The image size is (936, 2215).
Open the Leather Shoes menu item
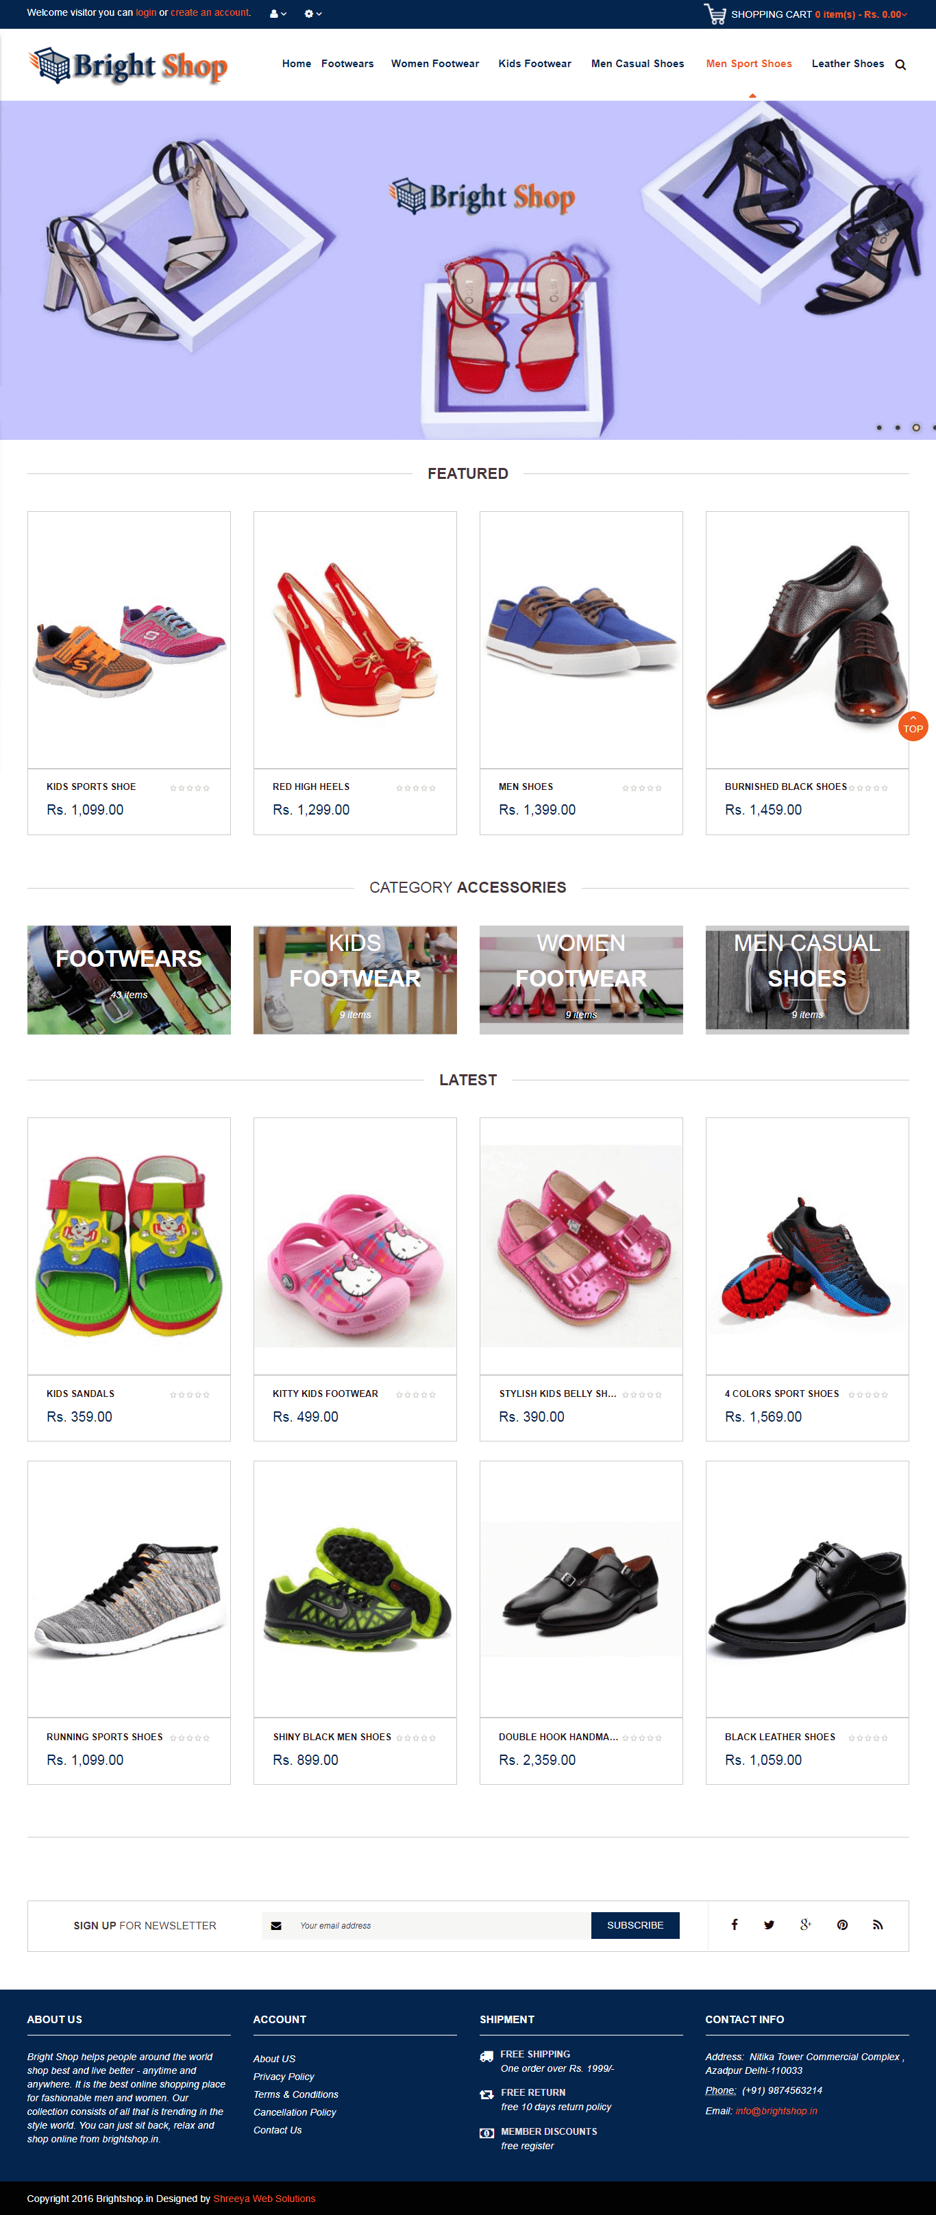click(848, 64)
